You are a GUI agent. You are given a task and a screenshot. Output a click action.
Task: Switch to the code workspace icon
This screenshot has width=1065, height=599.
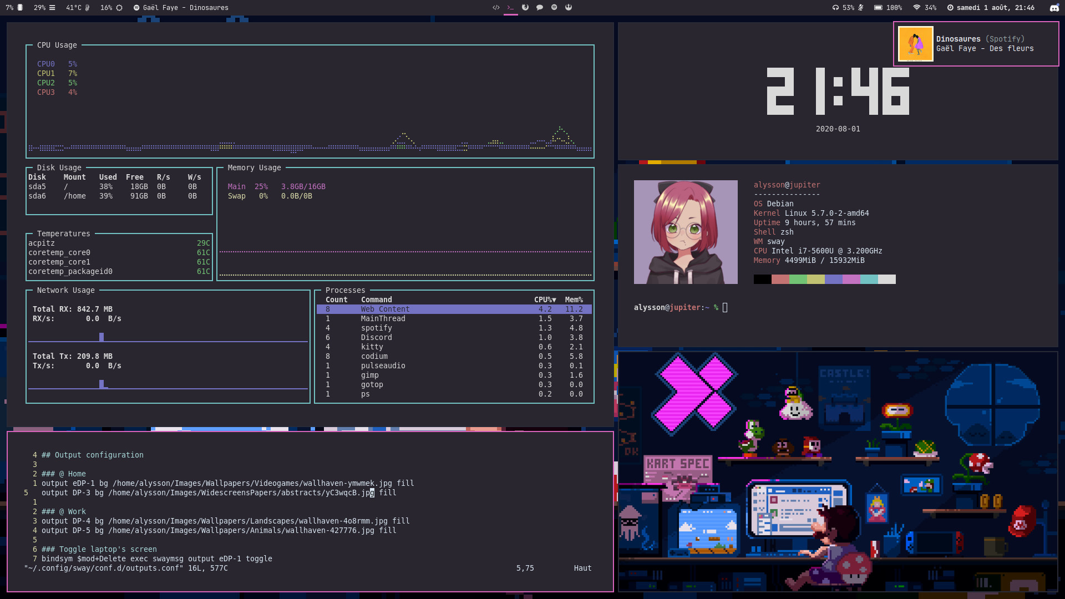pos(496,8)
